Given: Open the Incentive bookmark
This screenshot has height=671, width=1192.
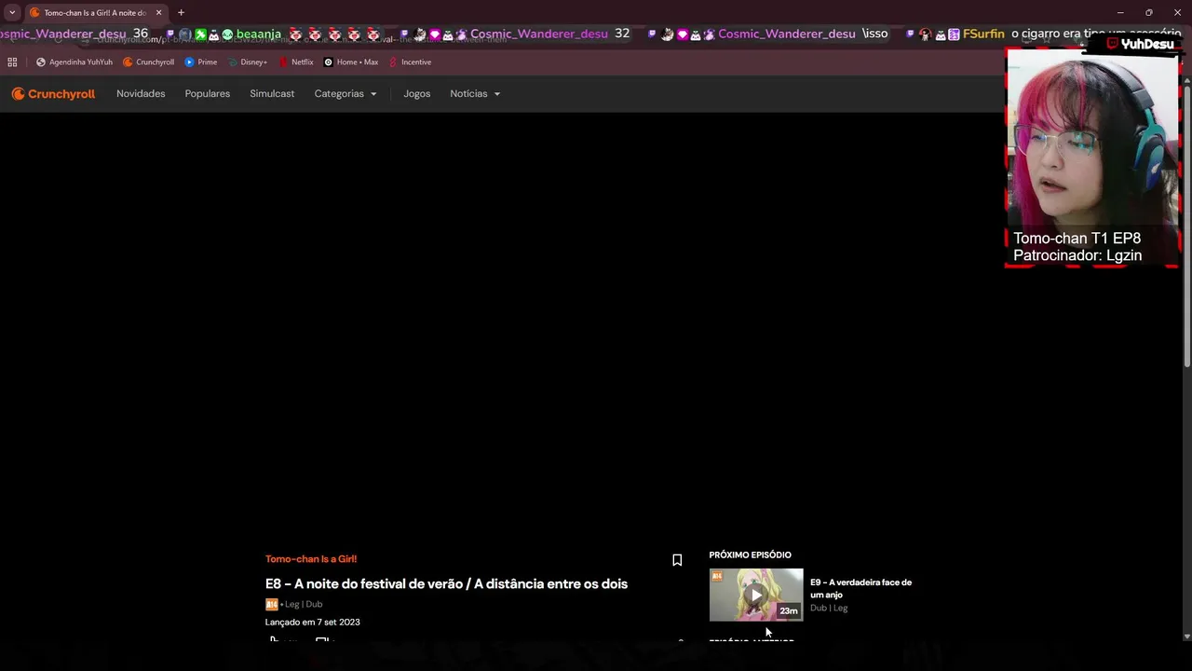Looking at the screenshot, I should click(x=410, y=62).
